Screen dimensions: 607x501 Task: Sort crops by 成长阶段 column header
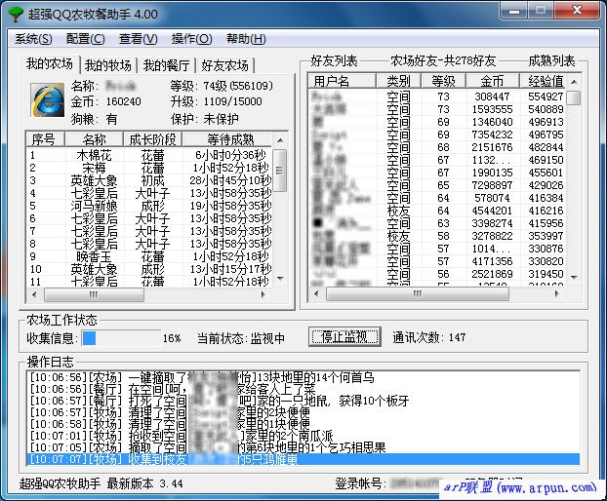152,139
